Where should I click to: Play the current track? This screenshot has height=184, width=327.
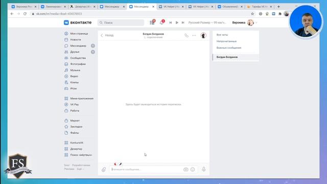[177, 22]
